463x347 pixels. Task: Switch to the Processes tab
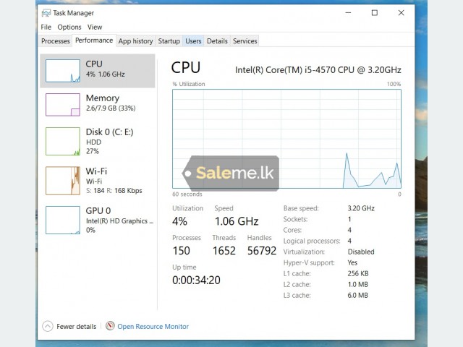pyautogui.click(x=56, y=41)
